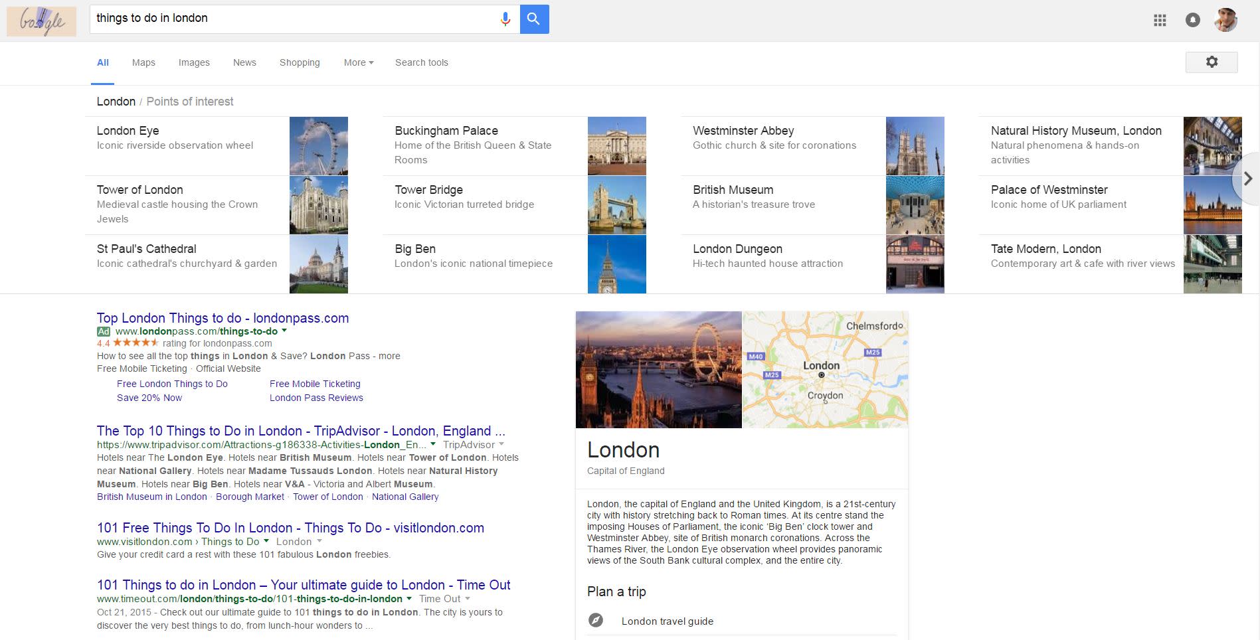Image resolution: width=1260 pixels, height=640 pixels.
Task: Open the National Gallery sitelink
Action: pyautogui.click(x=405, y=497)
